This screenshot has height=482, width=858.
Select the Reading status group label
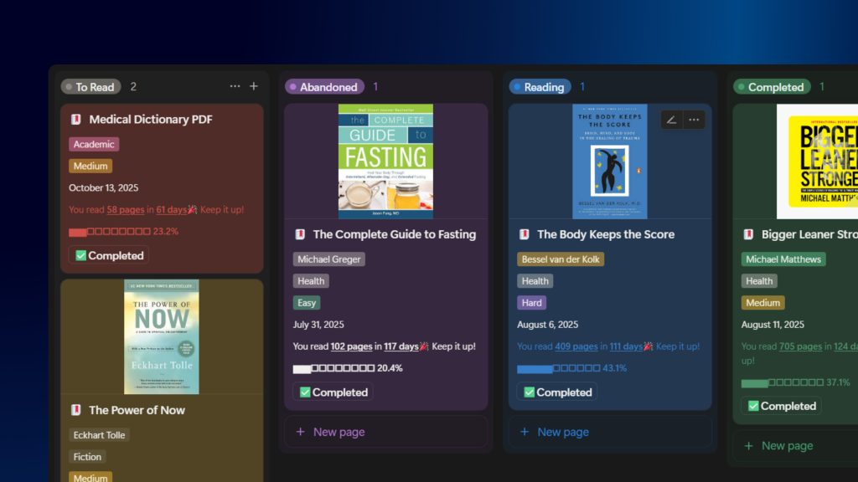click(540, 87)
